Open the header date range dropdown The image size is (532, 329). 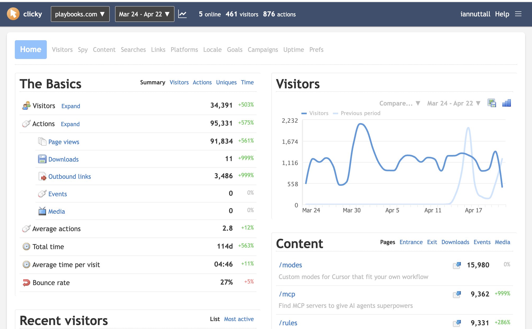145,14
